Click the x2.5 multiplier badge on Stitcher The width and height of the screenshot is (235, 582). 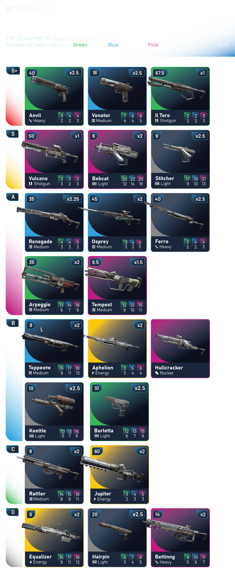(200, 136)
